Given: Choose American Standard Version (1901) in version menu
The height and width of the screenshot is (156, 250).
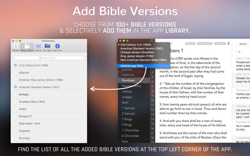Looking at the screenshot, I should [x=143, y=49].
